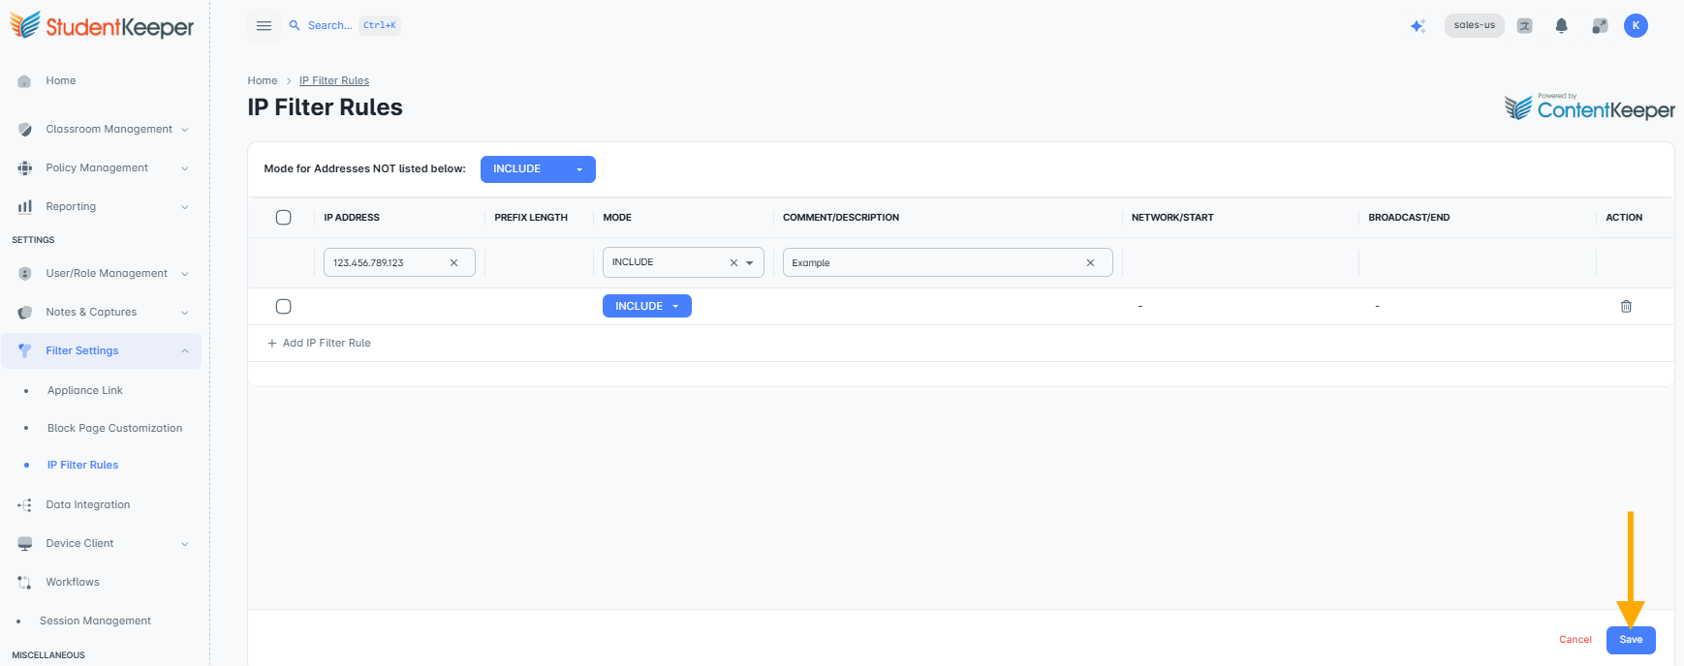Clear the Example comment filter
Screen dimensions: 1684x666
click(1090, 263)
